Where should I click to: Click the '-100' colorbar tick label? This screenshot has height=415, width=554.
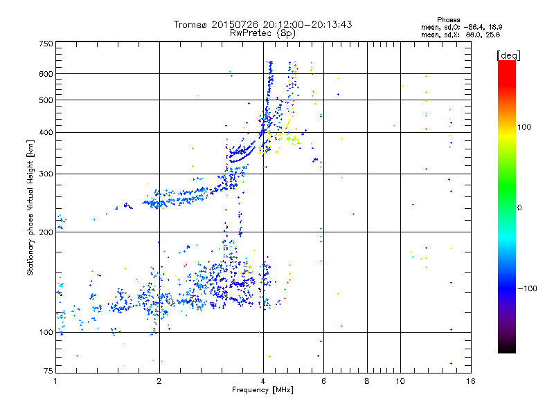pyautogui.click(x=528, y=288)
